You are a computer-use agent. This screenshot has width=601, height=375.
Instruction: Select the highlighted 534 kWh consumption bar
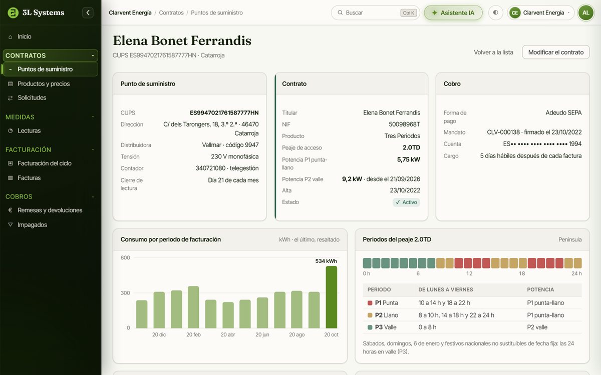(x=331, y=297)
